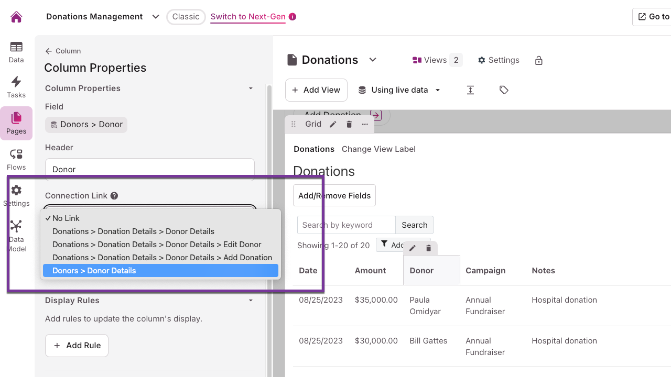Click the row height adjustment icon
Image resolution: width=671 pixels, height=377 pixels.
coord(470,90)
